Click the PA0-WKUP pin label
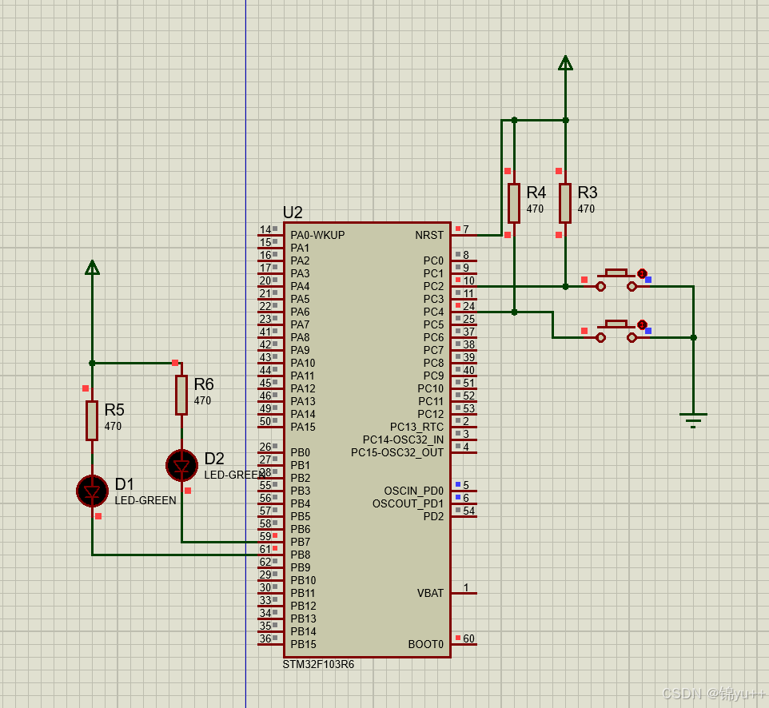 tap(317, 235)
